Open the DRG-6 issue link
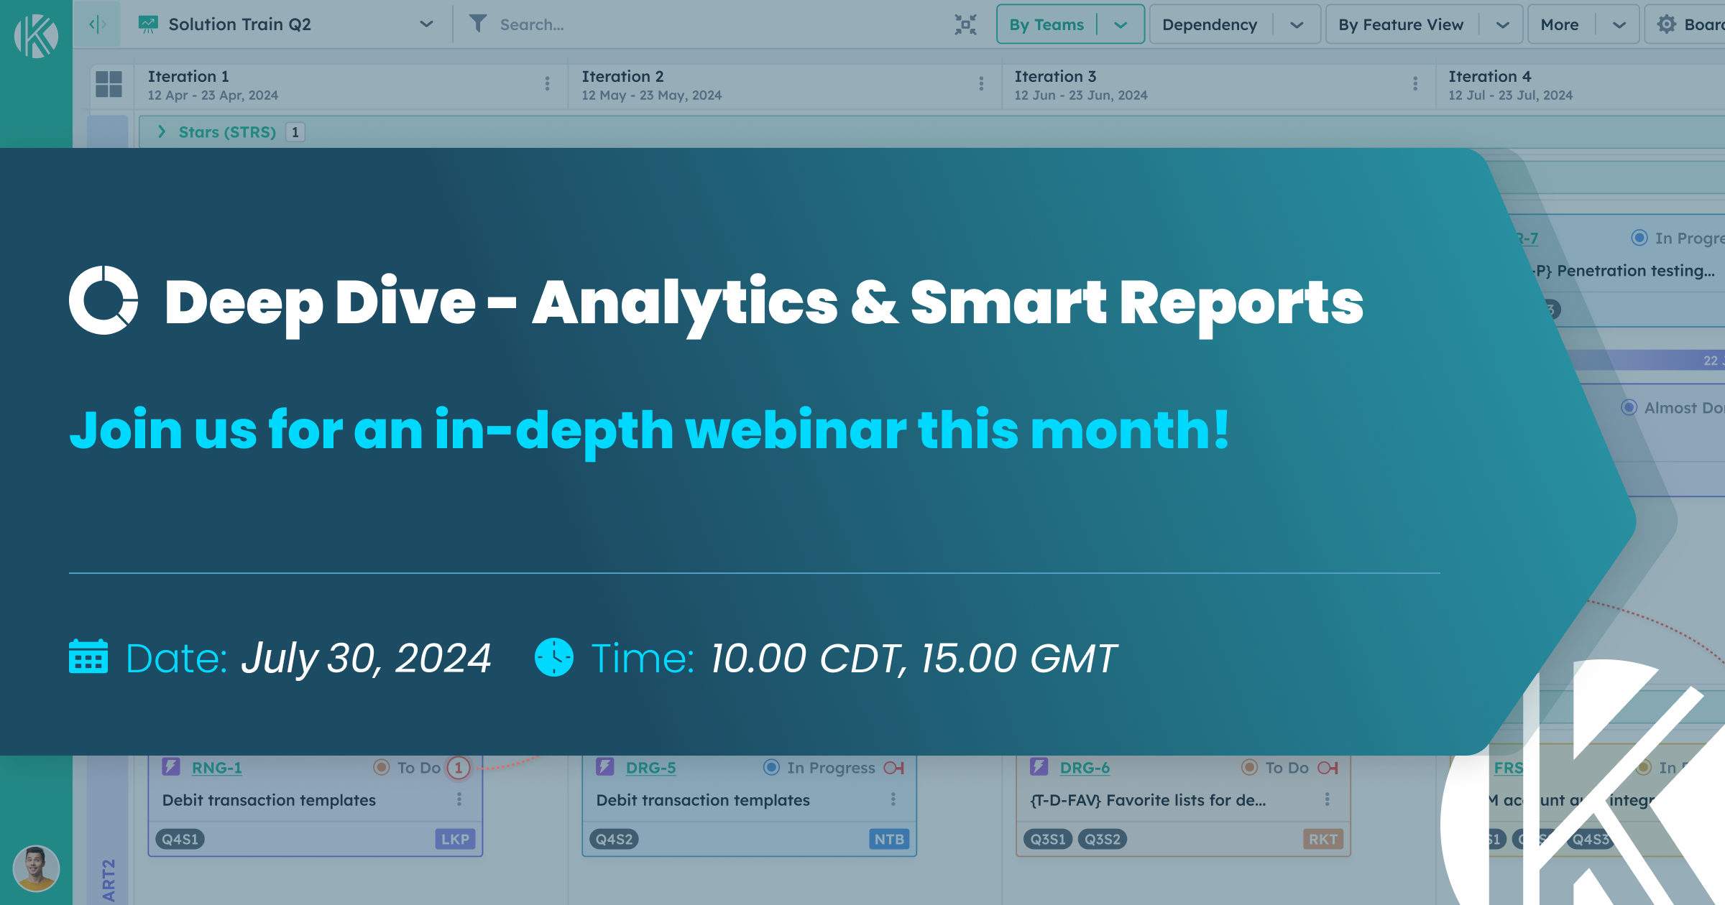Screen dimensions: 1725x905 [1085, 768]
